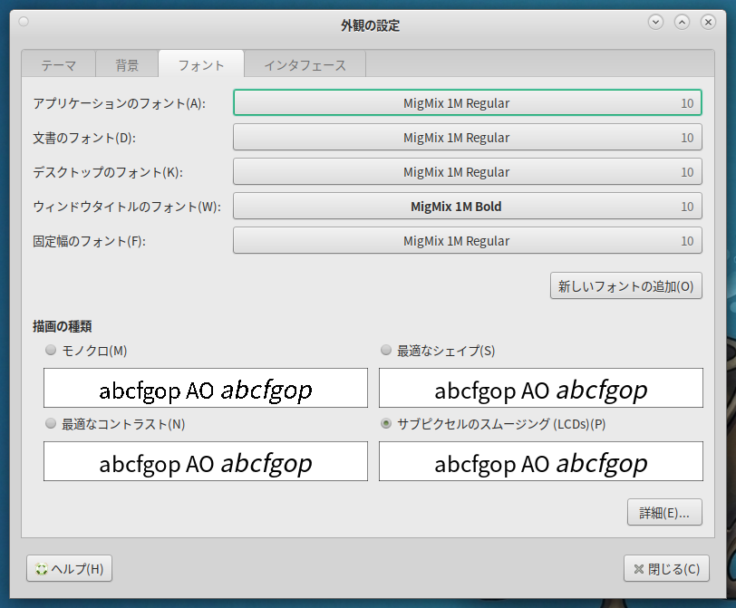
Task: Click the アプリケーションのフォント(A): label
Action: coord(120,102)
